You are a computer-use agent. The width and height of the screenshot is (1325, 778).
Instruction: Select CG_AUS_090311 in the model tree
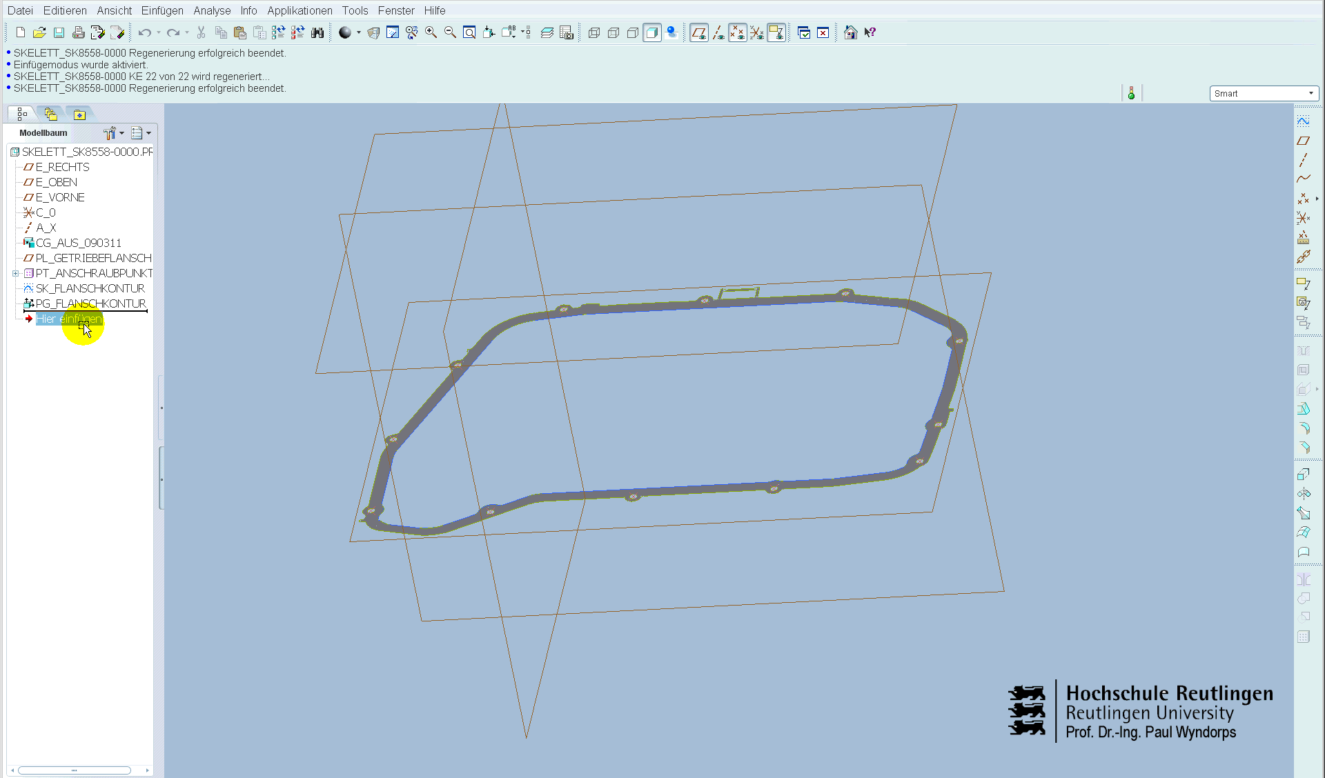pyautogui.click(x=78, y=243)
